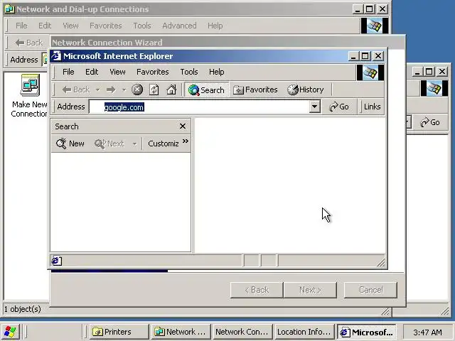Screen dimensions: 455x341
Task: Click the wizard's Next button
Action: [x=310, y=290]
